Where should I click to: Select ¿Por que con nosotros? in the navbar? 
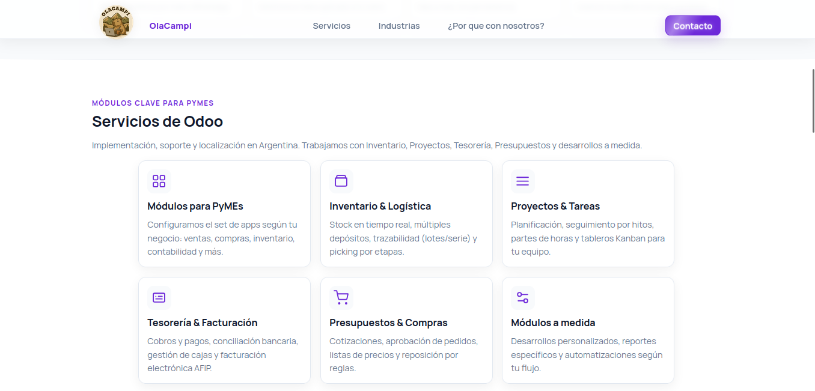[496, 26]
